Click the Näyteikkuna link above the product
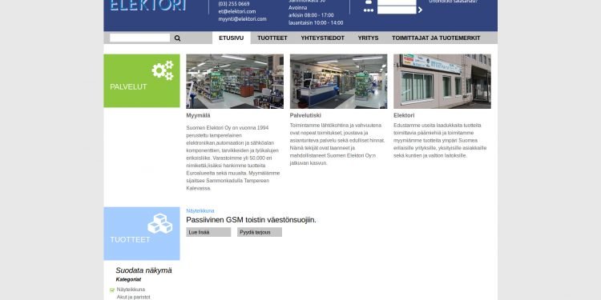The width and height of the screenshot is (601, 300). coord(200,211)
